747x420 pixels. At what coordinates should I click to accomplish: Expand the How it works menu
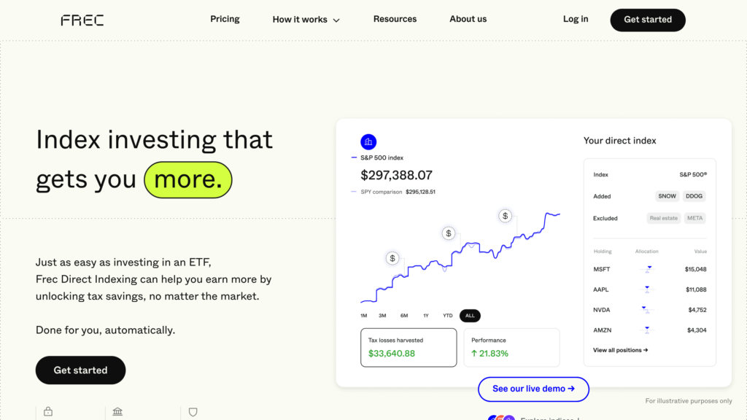pos(306,20)
